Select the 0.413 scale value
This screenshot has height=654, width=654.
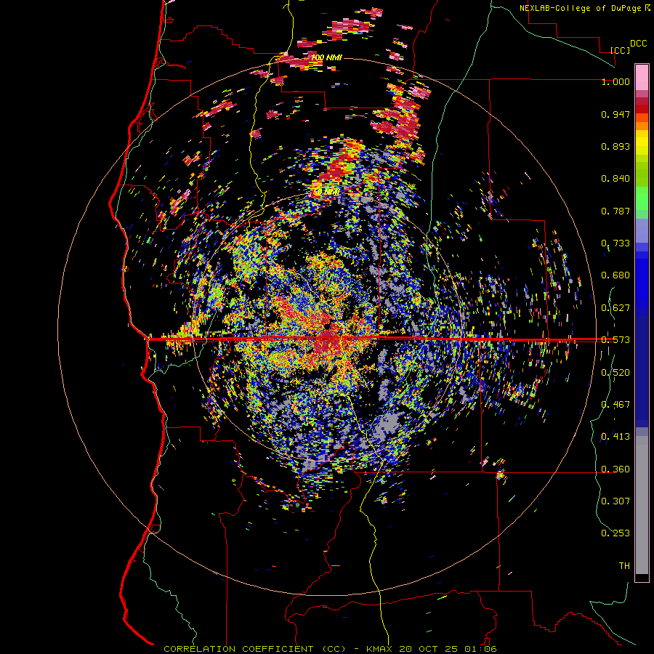pos(615,437)
